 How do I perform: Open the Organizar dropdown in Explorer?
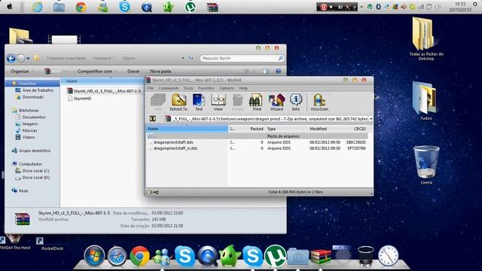click(22, 72)
